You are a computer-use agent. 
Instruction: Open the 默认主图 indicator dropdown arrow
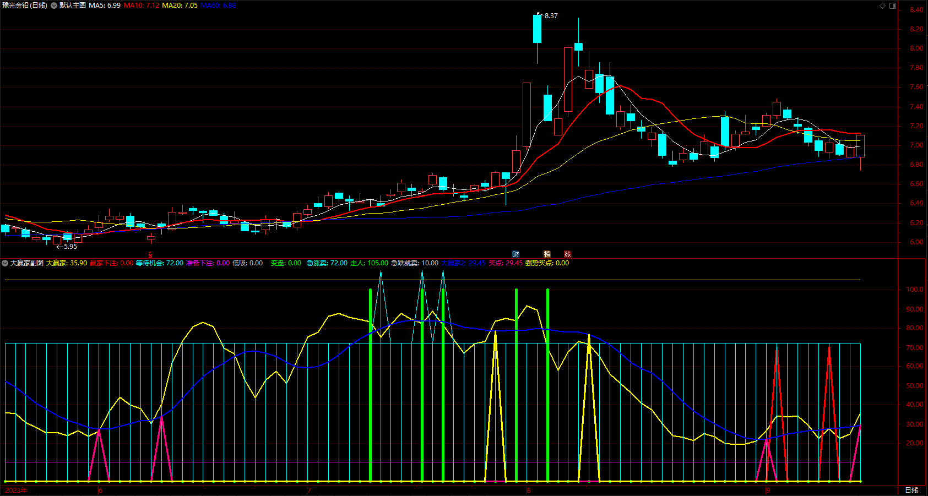[54, 6]
